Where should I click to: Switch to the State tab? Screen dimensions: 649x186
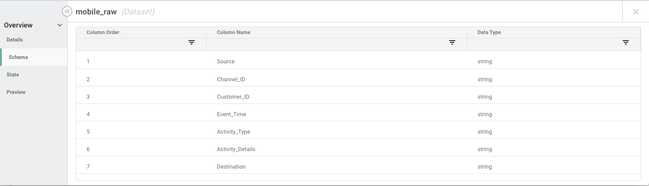[x=13, y=75]
